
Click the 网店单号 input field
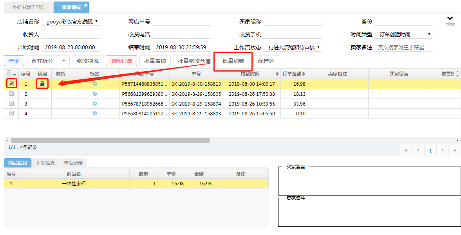click(x=181, y=22)
